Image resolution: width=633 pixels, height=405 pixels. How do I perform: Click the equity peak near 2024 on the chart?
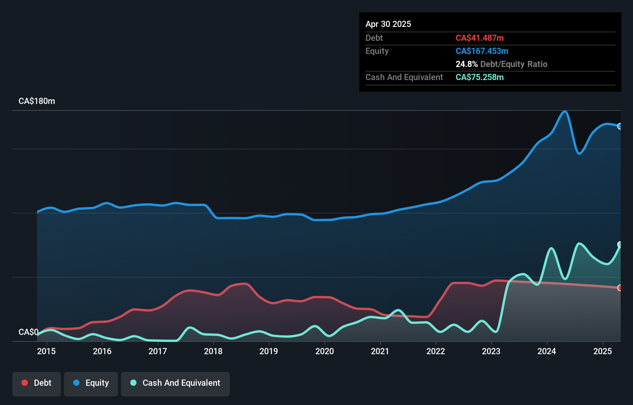click(564, 112)
